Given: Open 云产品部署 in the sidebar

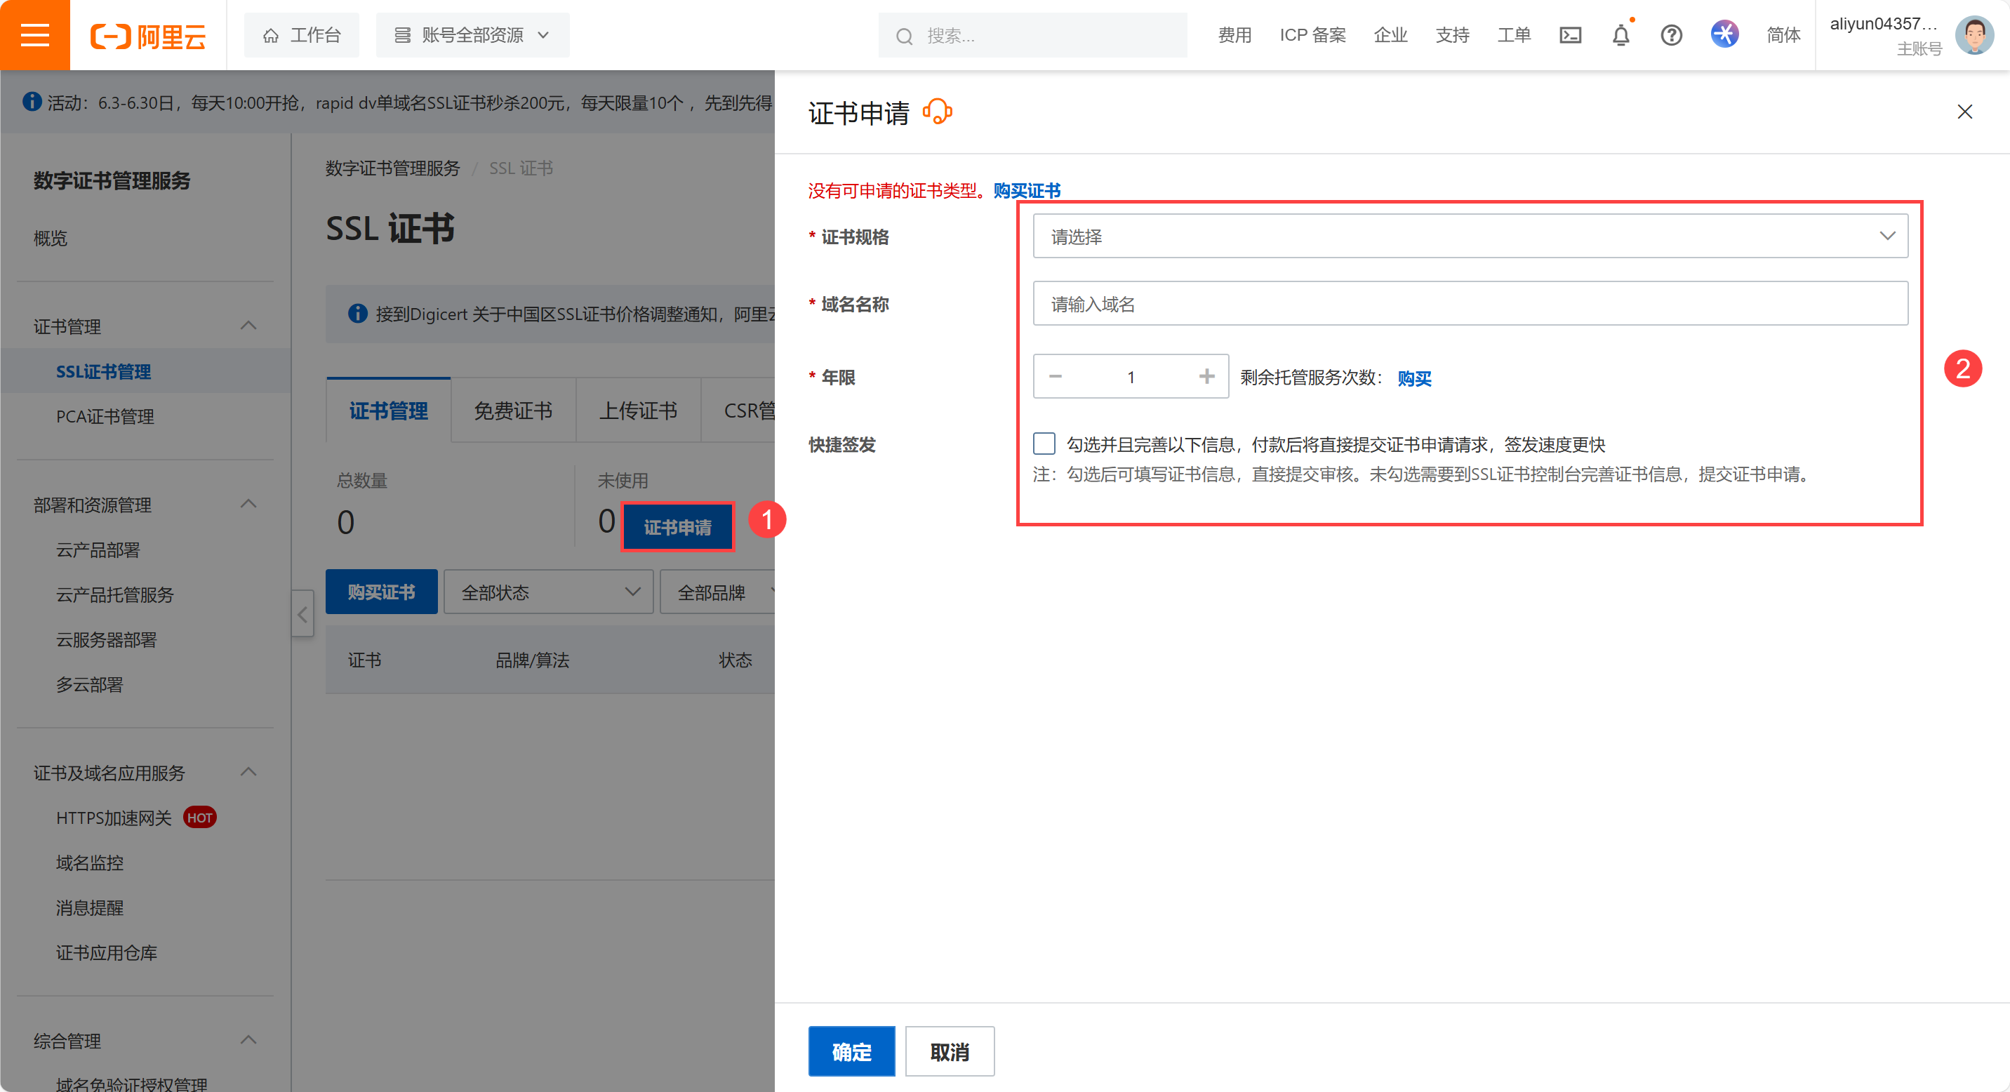Looking at the screenshot, I should 98,550.
